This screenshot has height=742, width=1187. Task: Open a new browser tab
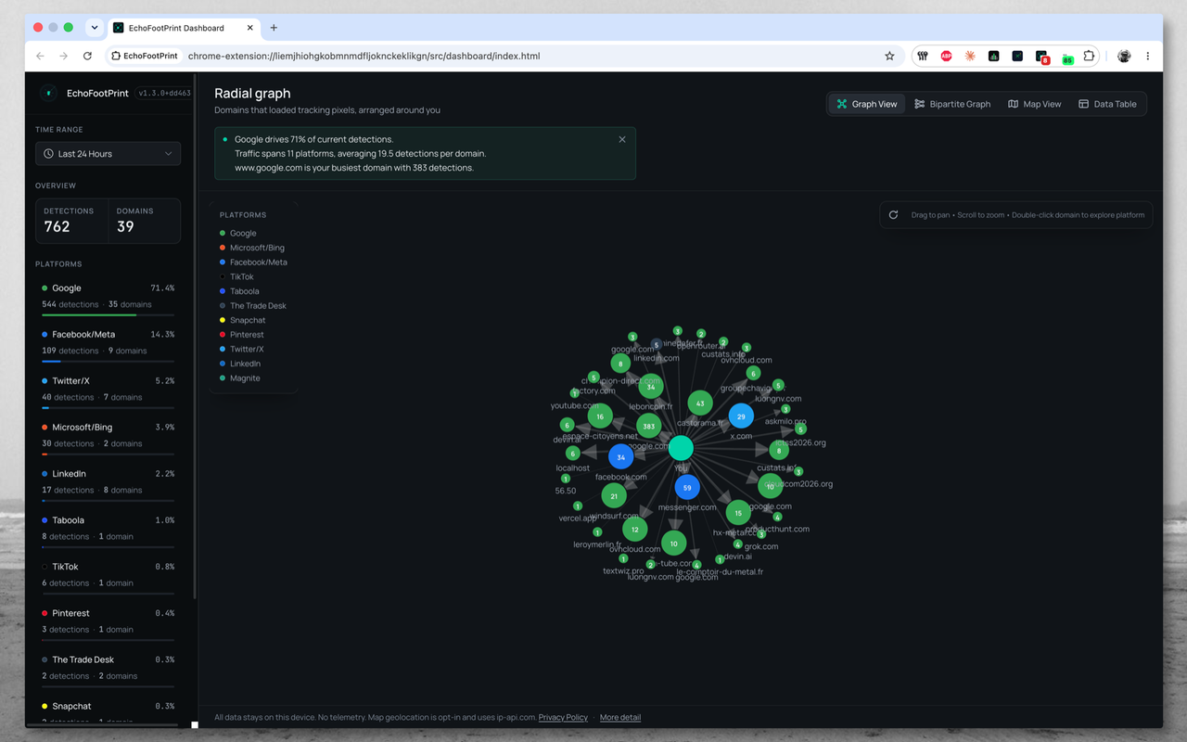coord(274,28)
